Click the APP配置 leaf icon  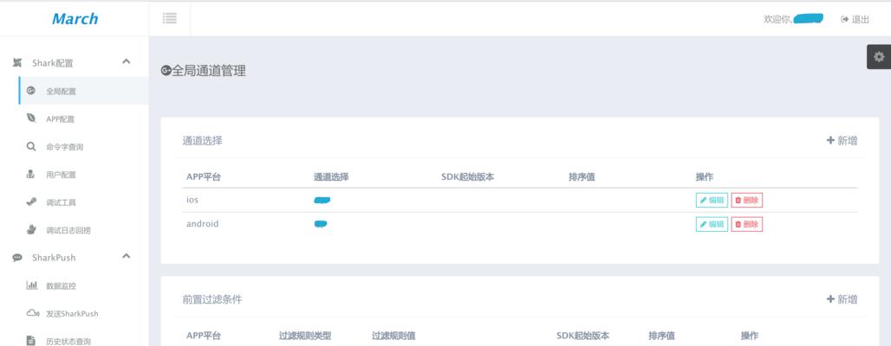coord(31,118)
